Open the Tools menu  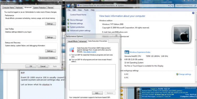(86, 10)
